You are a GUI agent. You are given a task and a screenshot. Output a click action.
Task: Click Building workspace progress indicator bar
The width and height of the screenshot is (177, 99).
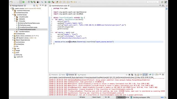pyautogui.click(x=162, y=97)
